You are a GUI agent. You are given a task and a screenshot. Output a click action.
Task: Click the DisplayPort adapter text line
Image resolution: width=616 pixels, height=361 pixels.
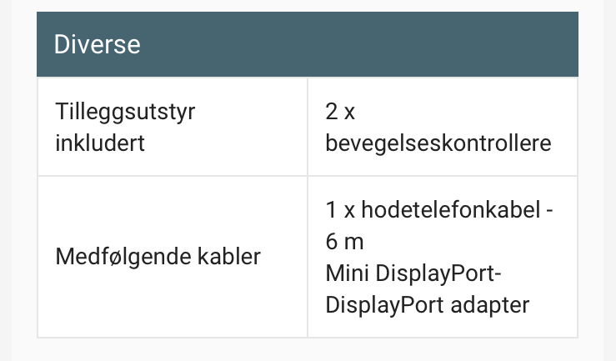(x=428, y=305)
